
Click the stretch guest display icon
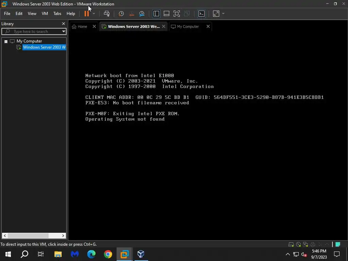pyautogui.click(x=216, y=14)
